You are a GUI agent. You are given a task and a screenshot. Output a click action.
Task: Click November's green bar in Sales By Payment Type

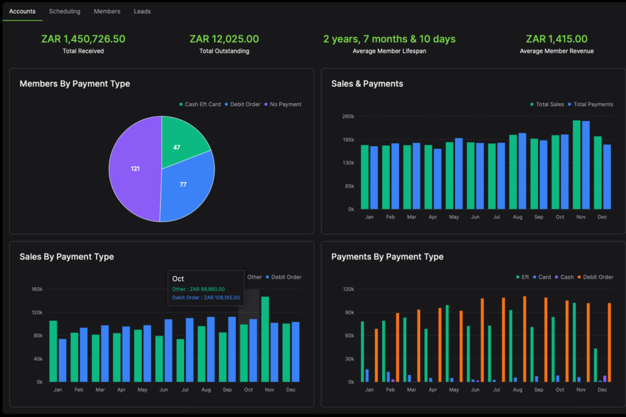[x=265, y=339]
